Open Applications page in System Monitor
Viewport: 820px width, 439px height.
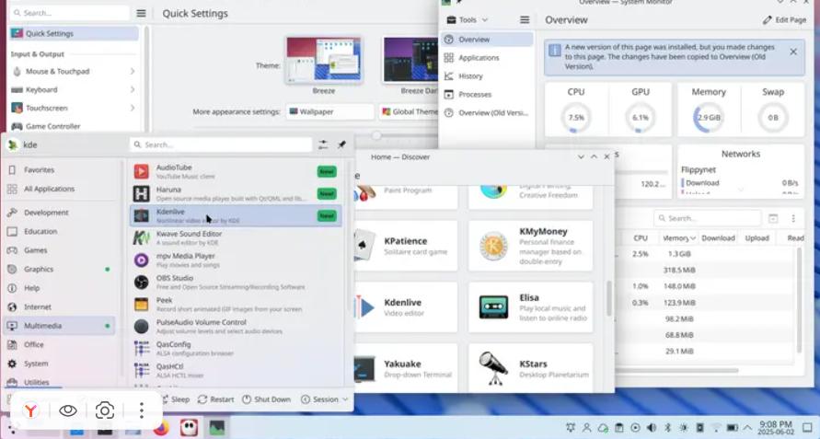pyautogui.click(x=488, y=58)
